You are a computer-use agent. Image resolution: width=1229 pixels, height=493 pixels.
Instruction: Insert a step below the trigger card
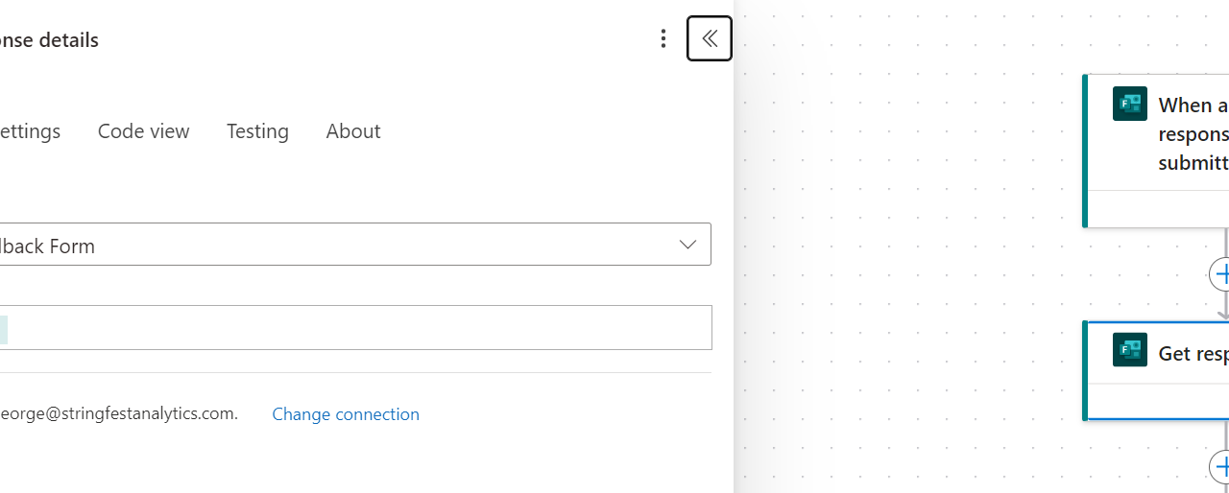click(x=1221, y=274)
